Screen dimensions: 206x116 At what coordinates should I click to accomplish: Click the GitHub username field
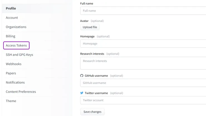coord(143,83)
